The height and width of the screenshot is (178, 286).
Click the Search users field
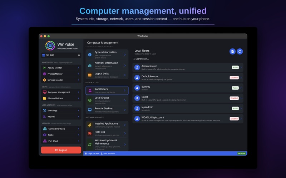pyautogui.click(x=188, y=59)
